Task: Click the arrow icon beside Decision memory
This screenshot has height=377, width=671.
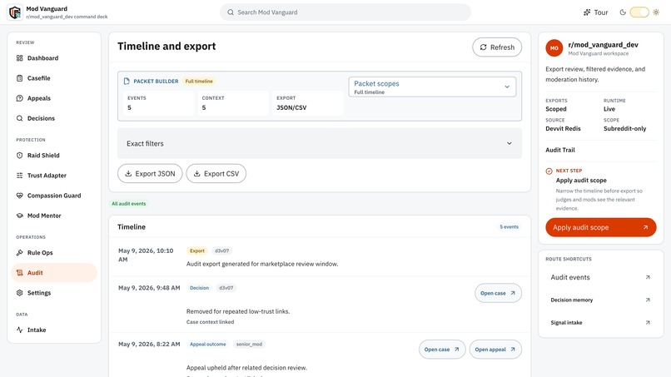Action: click(x=648, y=300)
